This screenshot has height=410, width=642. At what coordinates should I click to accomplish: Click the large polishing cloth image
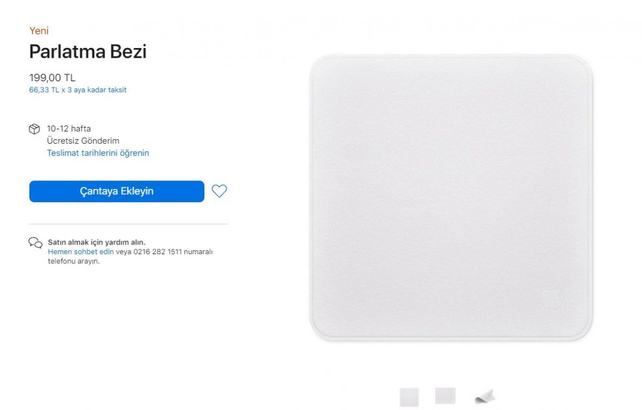pyautogui.click(x=451, y=198)
